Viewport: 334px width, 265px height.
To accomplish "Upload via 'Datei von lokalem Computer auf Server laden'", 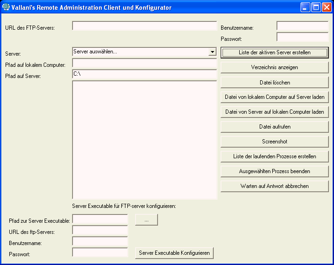I will pyautogui.click(x=275, y=97).
